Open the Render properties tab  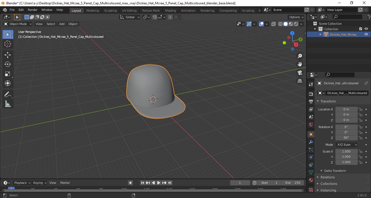click(x=311, y=94)
